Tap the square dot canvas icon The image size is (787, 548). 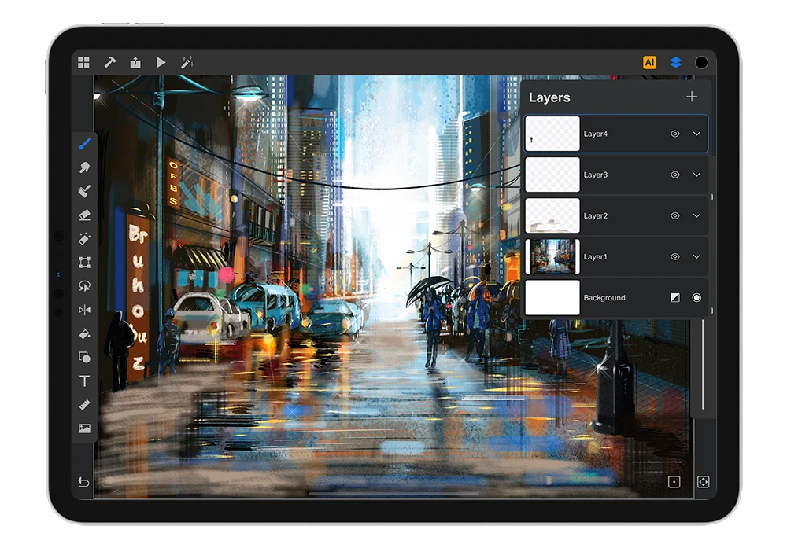(x=674, y=482)
